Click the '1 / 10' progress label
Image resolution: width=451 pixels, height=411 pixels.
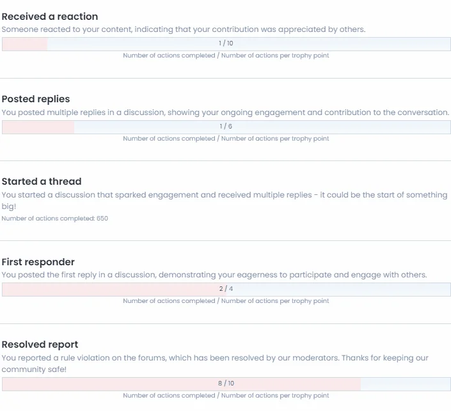[226, 43]
